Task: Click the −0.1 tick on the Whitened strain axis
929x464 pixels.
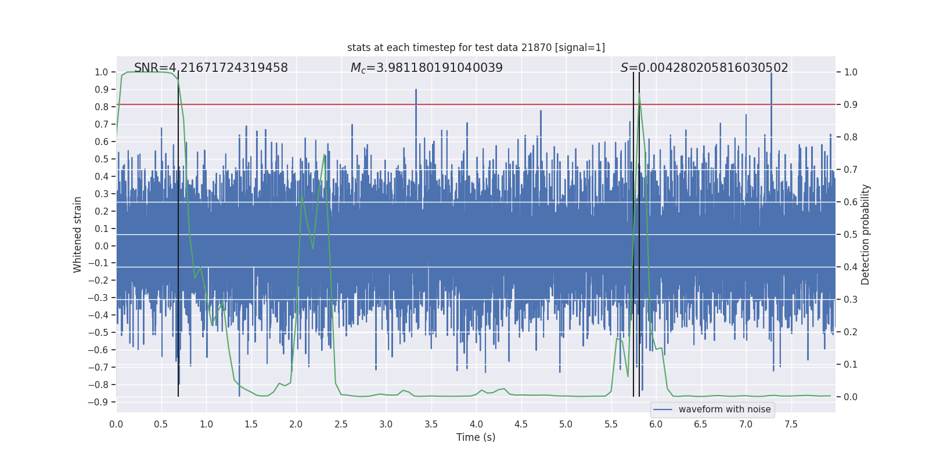Action: coord(98,263)
